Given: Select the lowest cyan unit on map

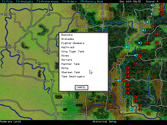Looking at the screenshot, I should click(x=132, y=110).
